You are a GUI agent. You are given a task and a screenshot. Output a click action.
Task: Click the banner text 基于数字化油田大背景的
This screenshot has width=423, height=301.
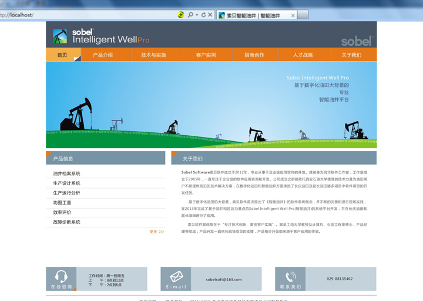[x=321, y=85]
